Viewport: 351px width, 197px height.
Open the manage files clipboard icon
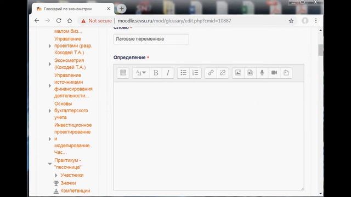coord(286,73)
